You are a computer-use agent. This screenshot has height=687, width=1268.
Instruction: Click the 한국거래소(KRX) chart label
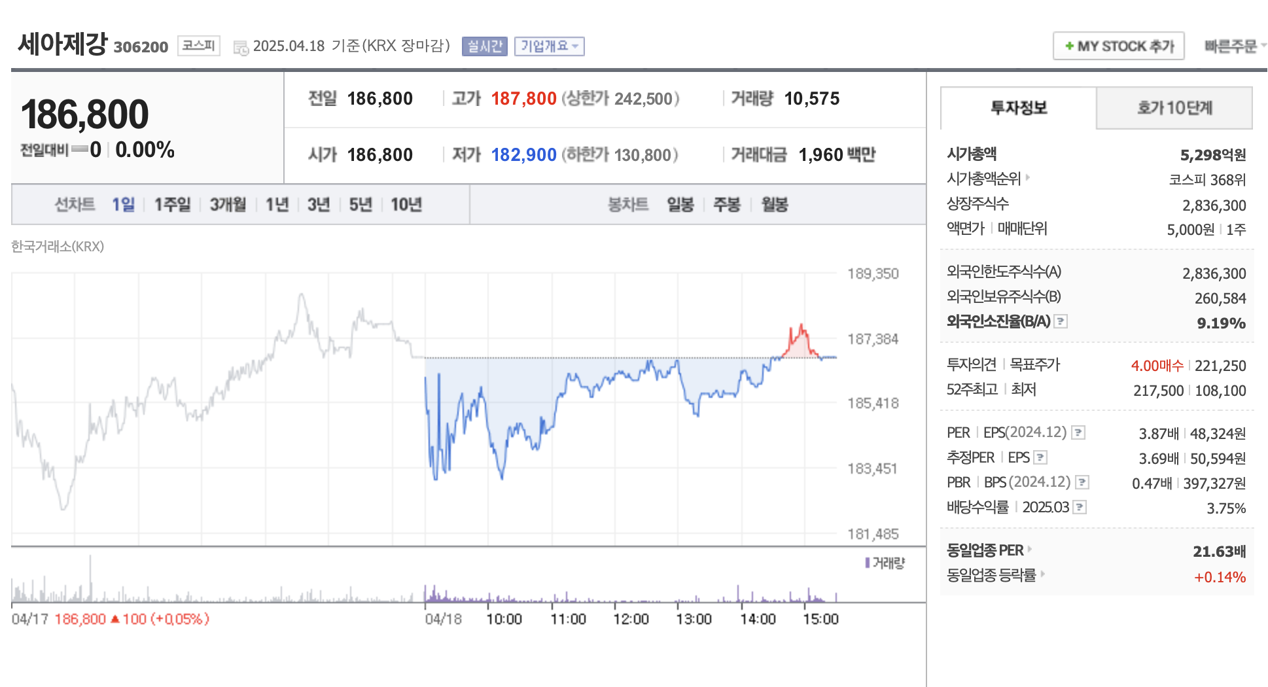[x=58, y=247]
